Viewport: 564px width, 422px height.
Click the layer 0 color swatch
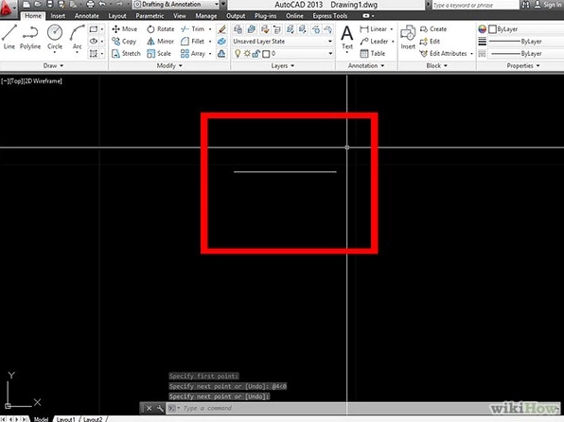point(266,54)
